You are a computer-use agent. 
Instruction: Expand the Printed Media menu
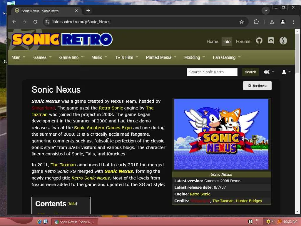161,57
